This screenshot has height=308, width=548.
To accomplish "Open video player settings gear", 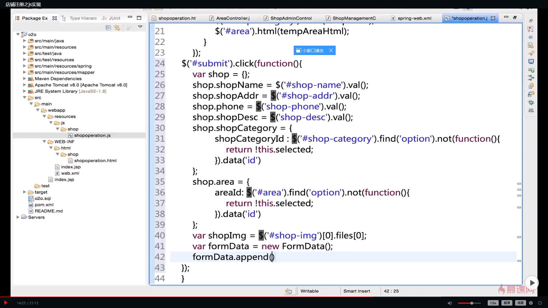I will coord(531,303).
